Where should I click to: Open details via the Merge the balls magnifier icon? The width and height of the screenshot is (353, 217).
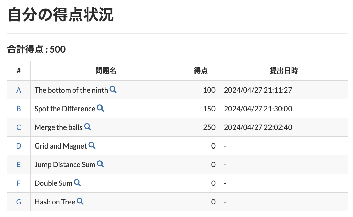[x=88, y=126]
